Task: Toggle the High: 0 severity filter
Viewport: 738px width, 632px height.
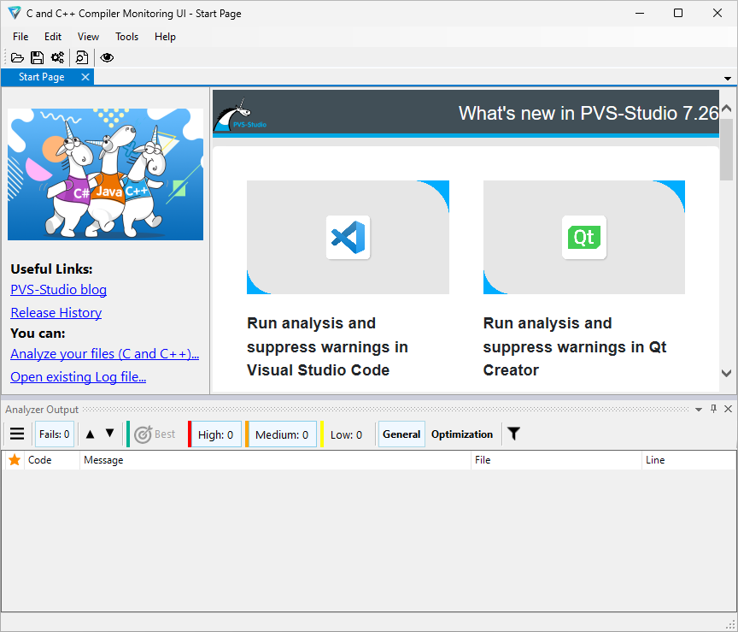Action: tap(215, 434)
